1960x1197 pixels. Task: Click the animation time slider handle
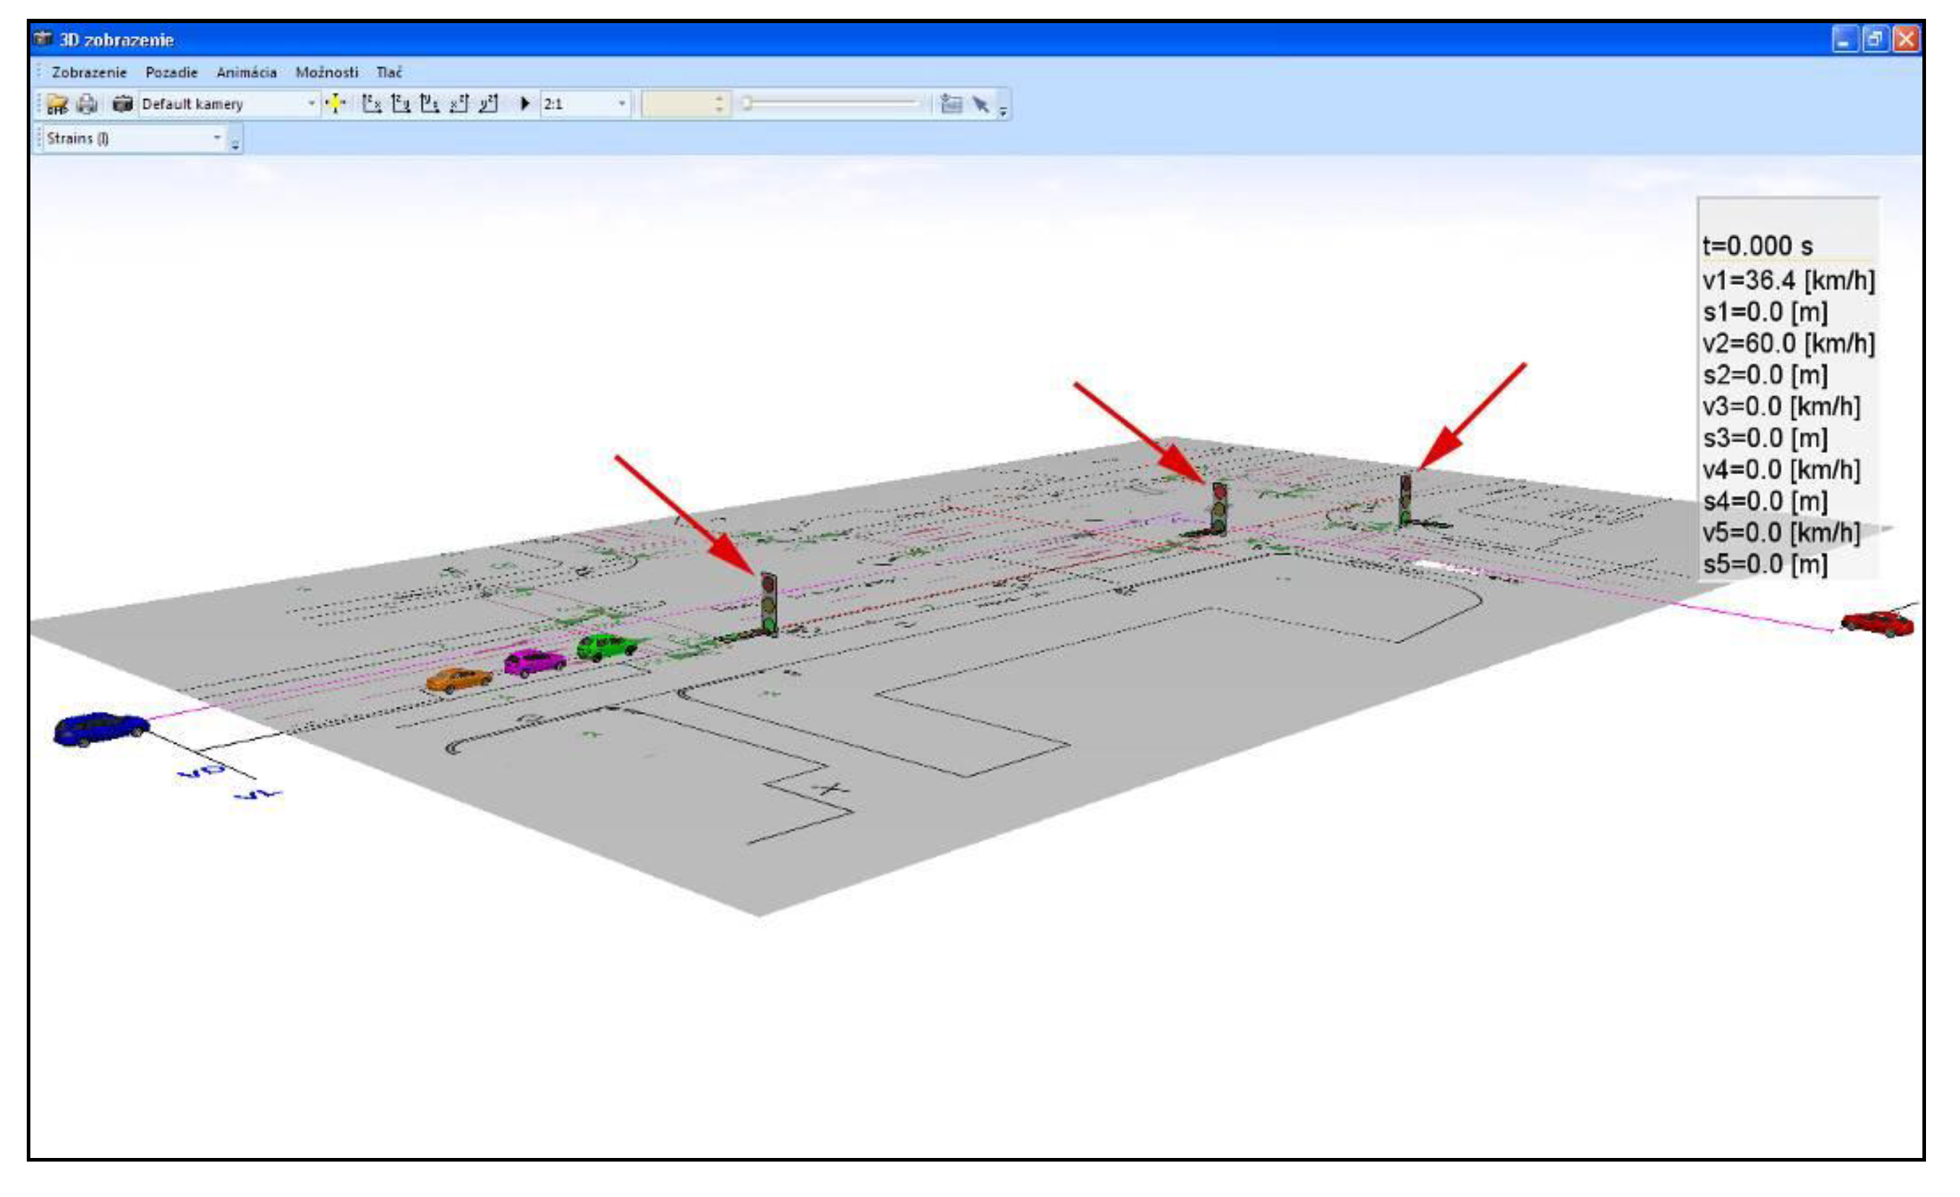(747, 103)
